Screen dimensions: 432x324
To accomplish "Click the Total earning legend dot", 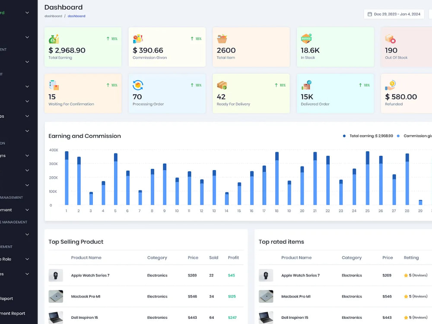I will pos(344,136).
